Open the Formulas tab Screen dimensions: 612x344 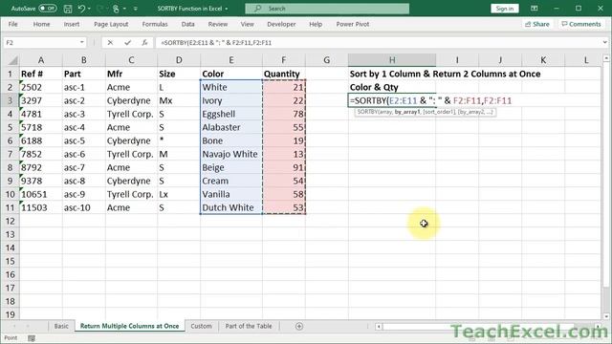155,24
